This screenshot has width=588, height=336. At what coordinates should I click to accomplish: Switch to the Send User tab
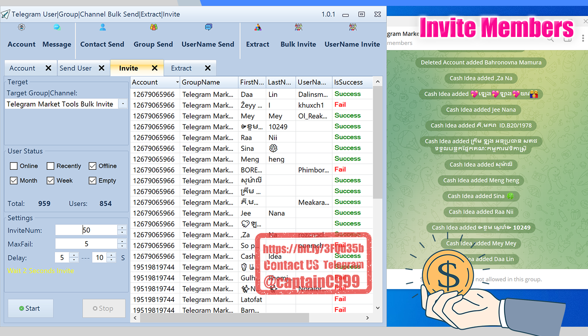(76, 68)
